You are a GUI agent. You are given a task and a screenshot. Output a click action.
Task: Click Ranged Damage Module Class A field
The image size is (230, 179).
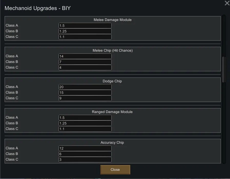coord(85,118)
